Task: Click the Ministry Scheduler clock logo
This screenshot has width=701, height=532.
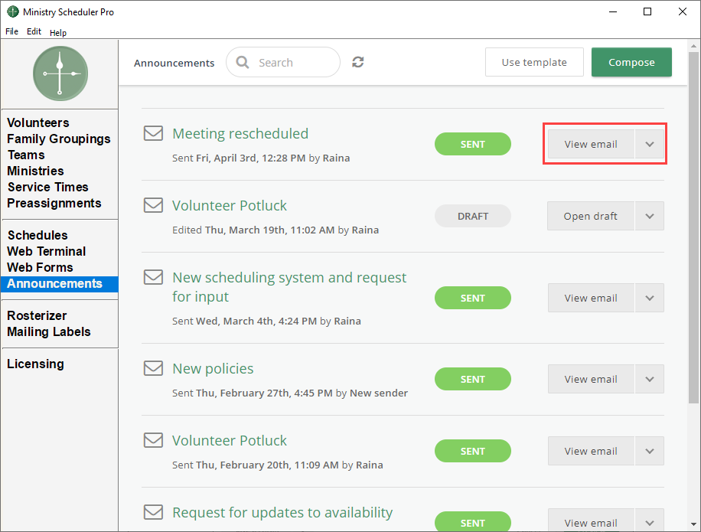Action: tap(60, 73)
